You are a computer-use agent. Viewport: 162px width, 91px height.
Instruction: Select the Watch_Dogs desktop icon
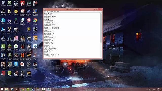tap(3, 12)
